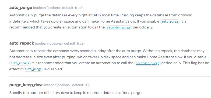Click auto_purge code chip before 'is disabled'

[x=33, y=69]
